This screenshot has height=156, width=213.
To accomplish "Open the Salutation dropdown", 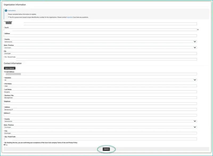I will [100, 80].
